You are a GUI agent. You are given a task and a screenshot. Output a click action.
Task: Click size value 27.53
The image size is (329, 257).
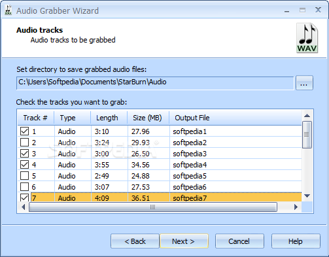[141, 187]
